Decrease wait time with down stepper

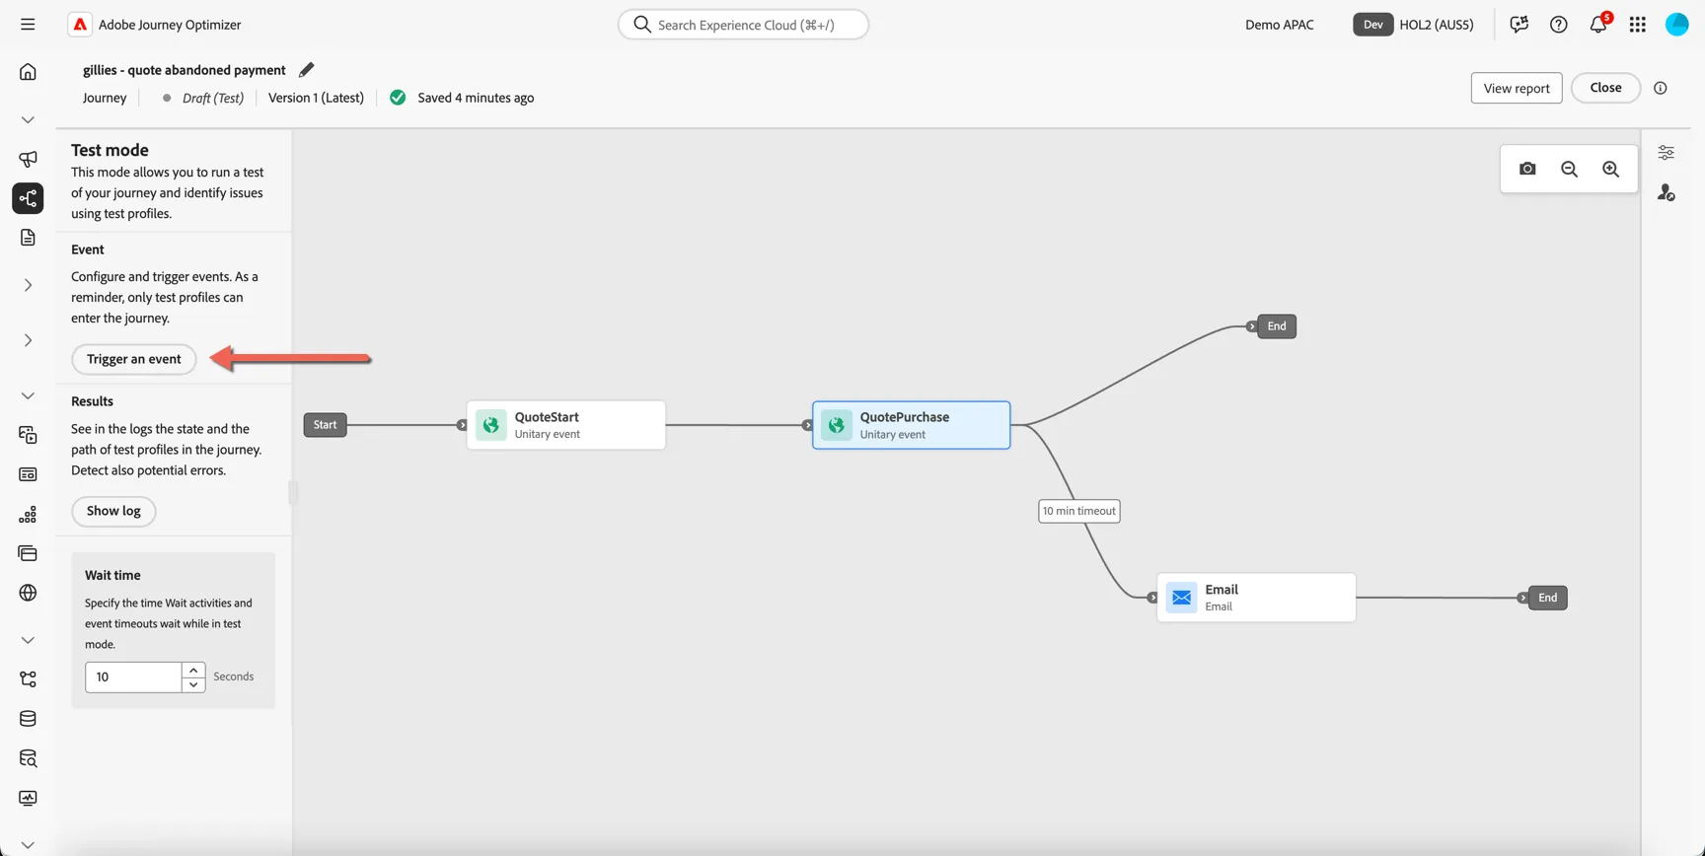pyautogui.click(x=193, y=684)
